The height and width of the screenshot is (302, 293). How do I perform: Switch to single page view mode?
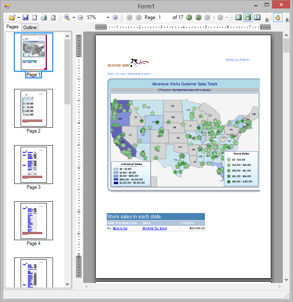click(x=238, y=17)
